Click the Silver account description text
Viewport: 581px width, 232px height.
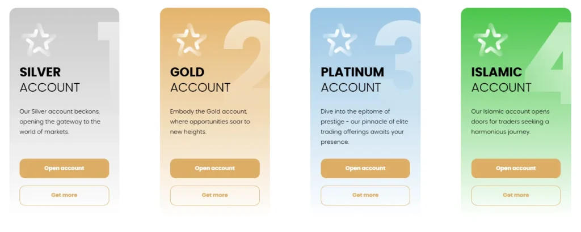pos(60,121)
